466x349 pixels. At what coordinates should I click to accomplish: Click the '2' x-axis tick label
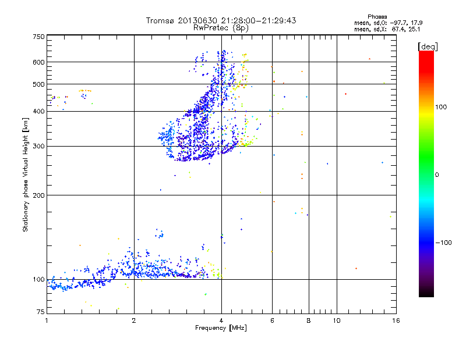click(134, 320)
